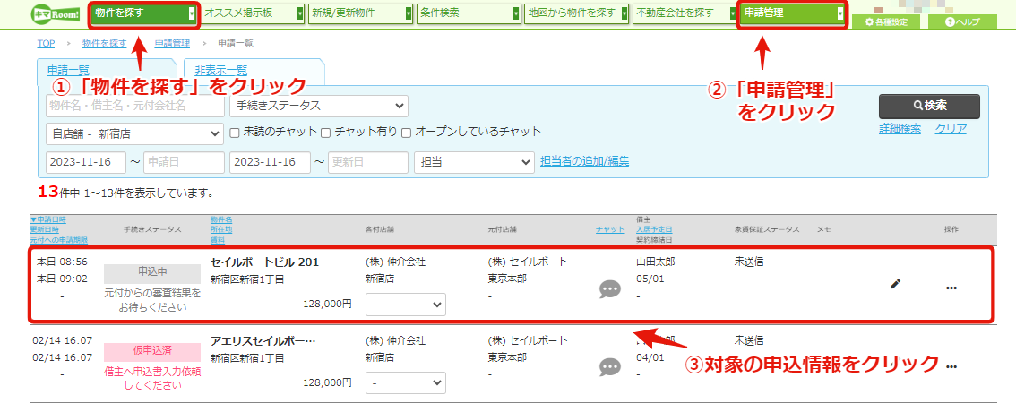This screenshot has width=1016, height=412.
Task: Sort by 申請日時 column header
Action: (48, 219)
